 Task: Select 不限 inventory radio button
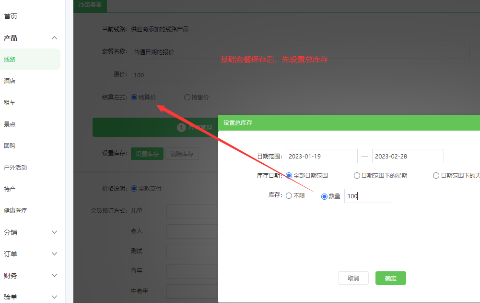[289, 196]
